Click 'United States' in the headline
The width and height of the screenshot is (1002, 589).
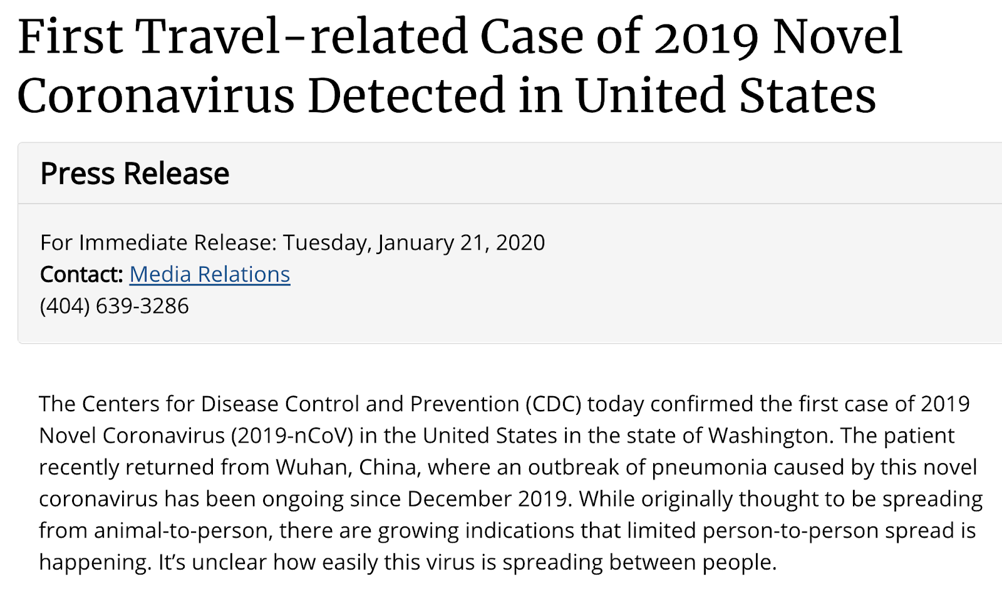[x=726, y=95]
